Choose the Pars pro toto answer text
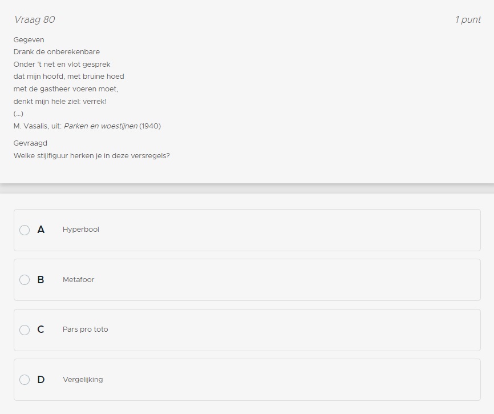 [x=86, y=329]
